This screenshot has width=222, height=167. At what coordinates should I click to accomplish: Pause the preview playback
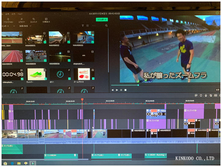[121, 90]
